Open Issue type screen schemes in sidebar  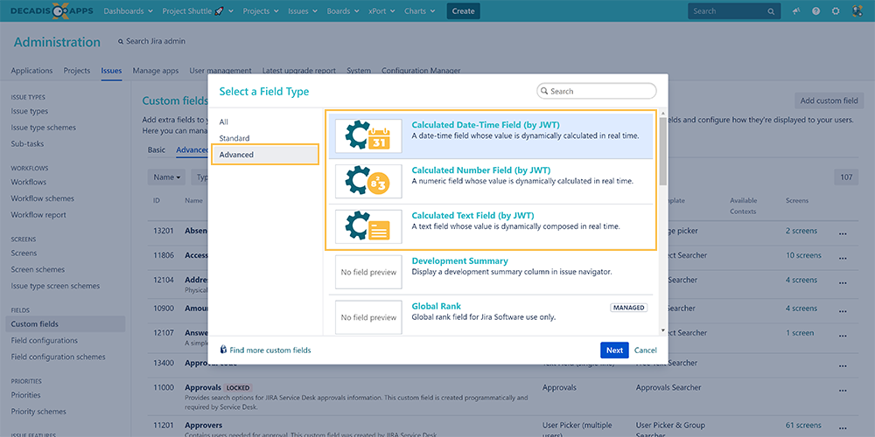tap(55, 286)
